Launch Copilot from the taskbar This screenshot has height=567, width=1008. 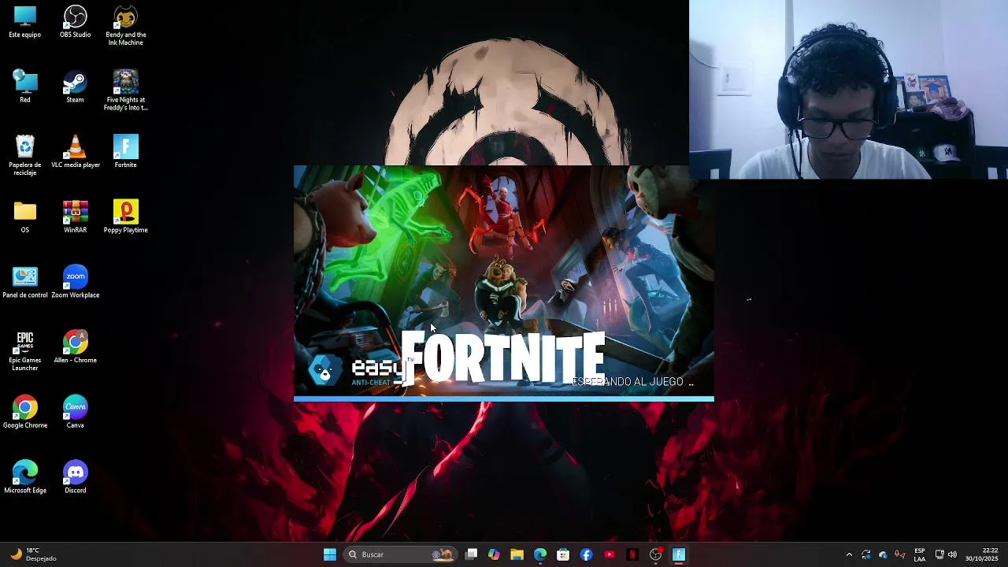coord(494,554)
